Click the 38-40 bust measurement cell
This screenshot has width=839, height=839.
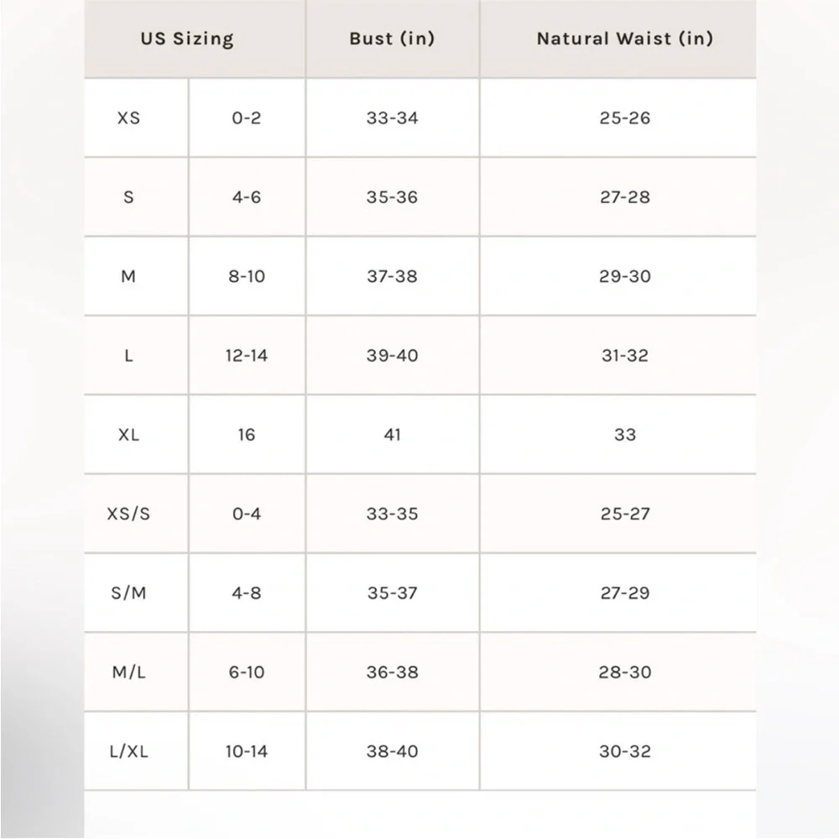392,752
